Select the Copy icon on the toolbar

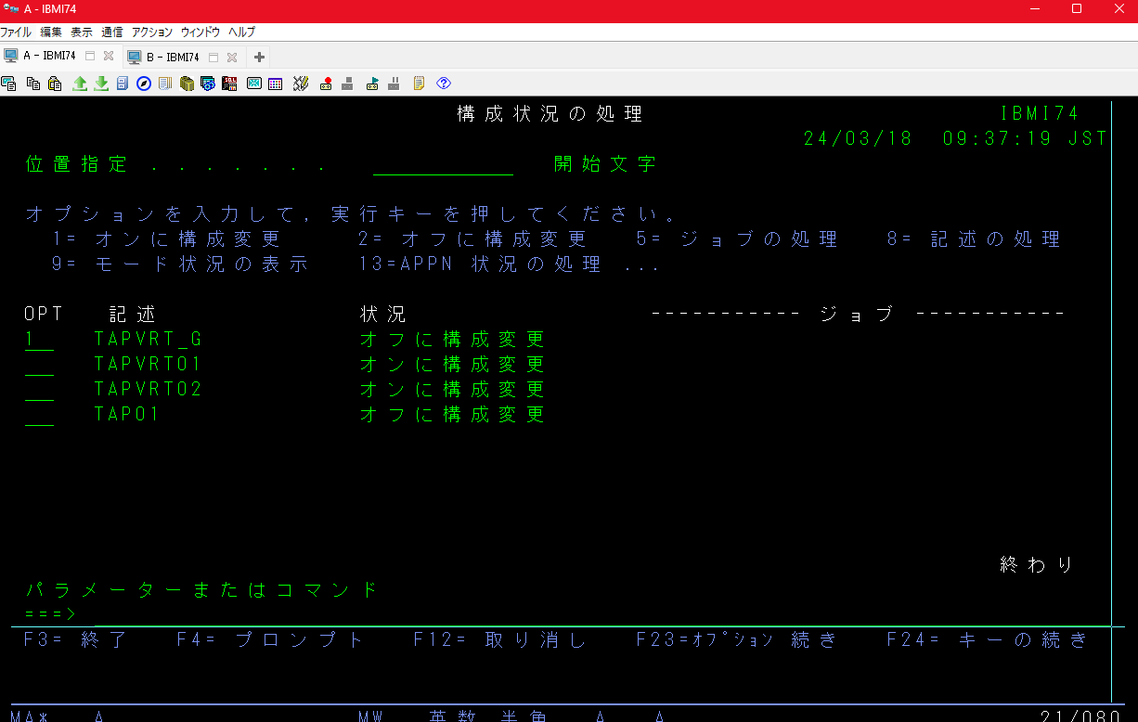[32, 84]
